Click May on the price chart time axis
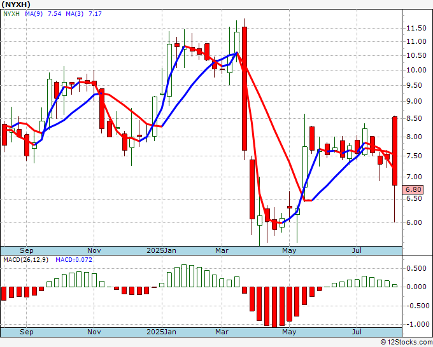 coord(289,250)
